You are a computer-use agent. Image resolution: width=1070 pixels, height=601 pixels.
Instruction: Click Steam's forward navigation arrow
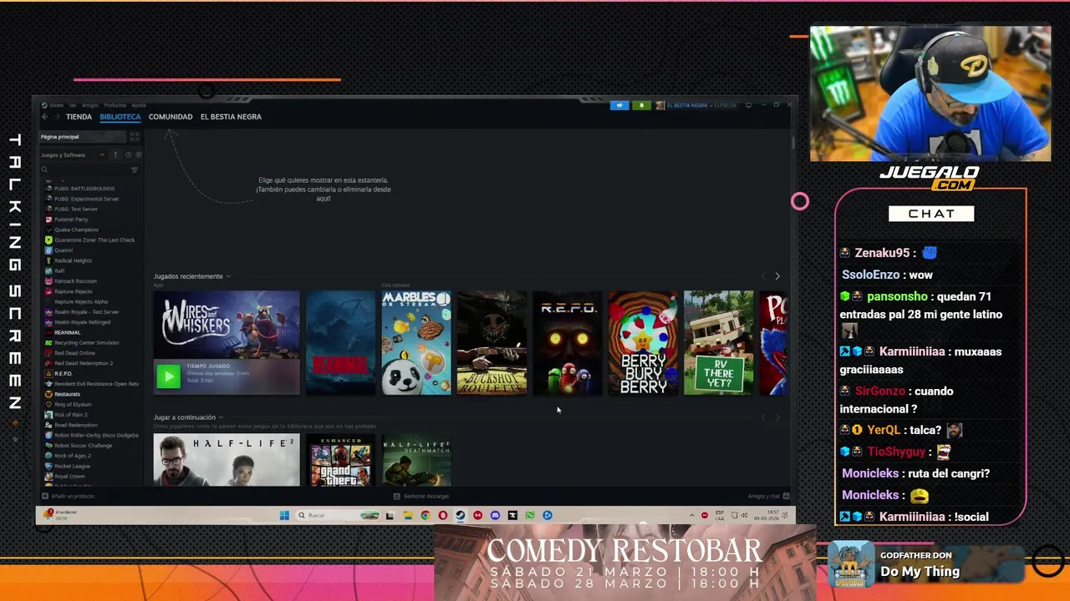56,117
